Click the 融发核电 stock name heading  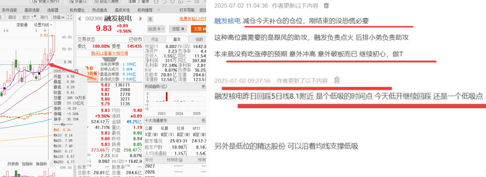[x=118, y=18]
